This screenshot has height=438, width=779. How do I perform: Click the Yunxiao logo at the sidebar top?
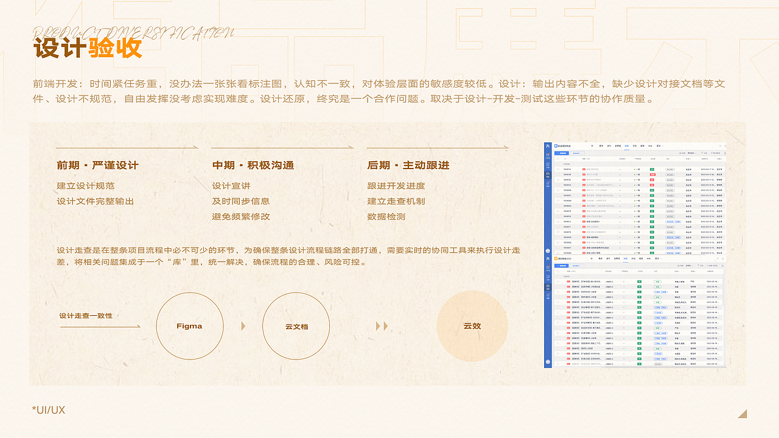[x=547, y=145]
